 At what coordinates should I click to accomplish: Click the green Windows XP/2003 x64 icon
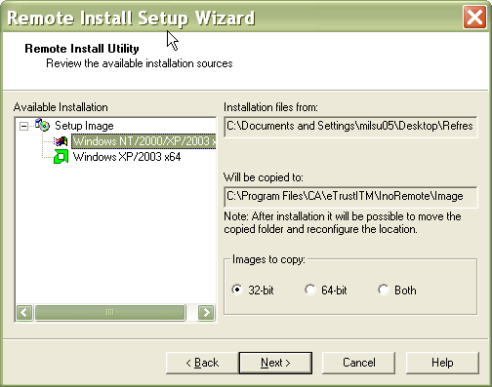(61, 157)
